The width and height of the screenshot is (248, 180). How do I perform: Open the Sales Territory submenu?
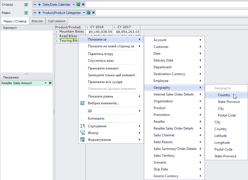(x=174, y=156)
